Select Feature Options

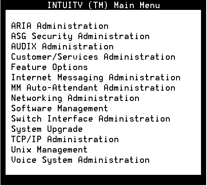click(x=49, y=67)
